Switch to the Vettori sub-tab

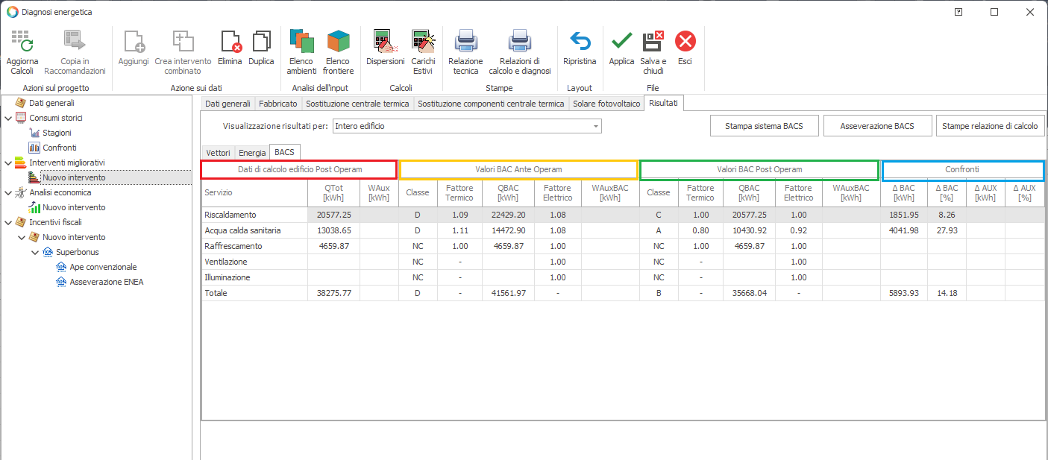[218, 153]
